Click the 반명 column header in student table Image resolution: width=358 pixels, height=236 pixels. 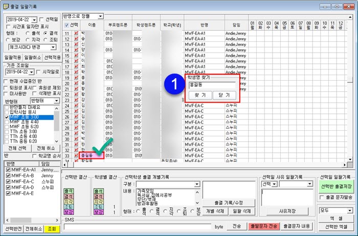tap(204, 25)
